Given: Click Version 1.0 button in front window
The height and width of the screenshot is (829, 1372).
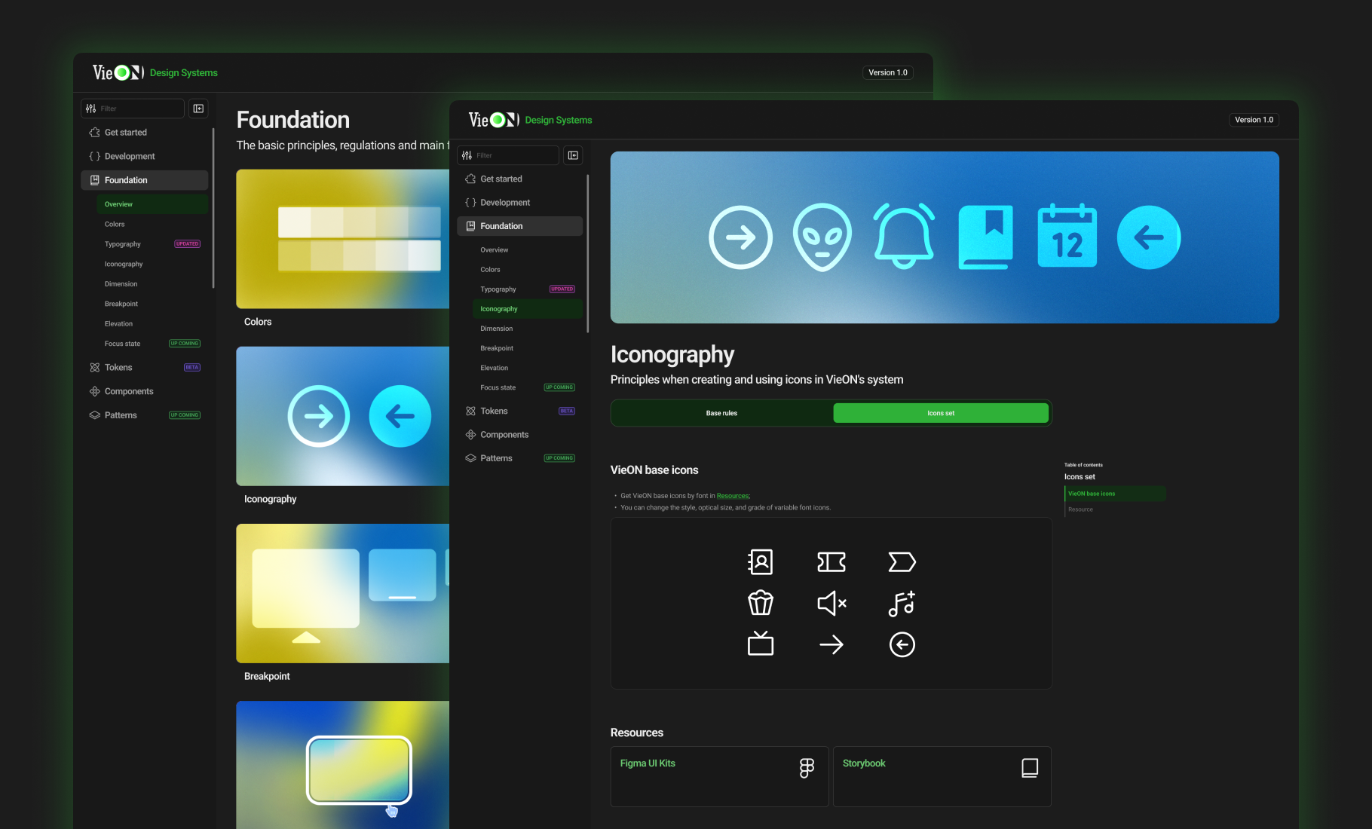Looking at the screenshot, I should click(1254, 120).
